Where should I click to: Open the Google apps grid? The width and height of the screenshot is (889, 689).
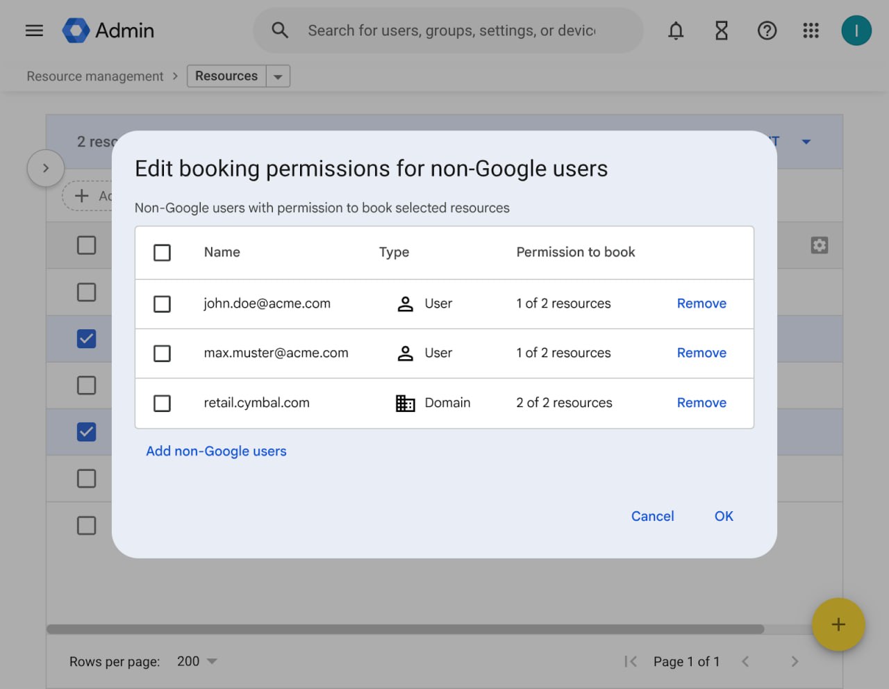pos(811,31)
